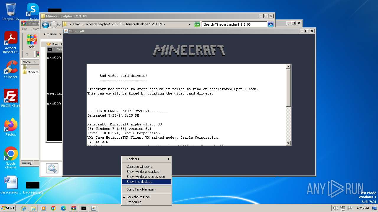Click scroll-down arrow in error report
This screenshot has height=212, width=378.
[289, 143]
